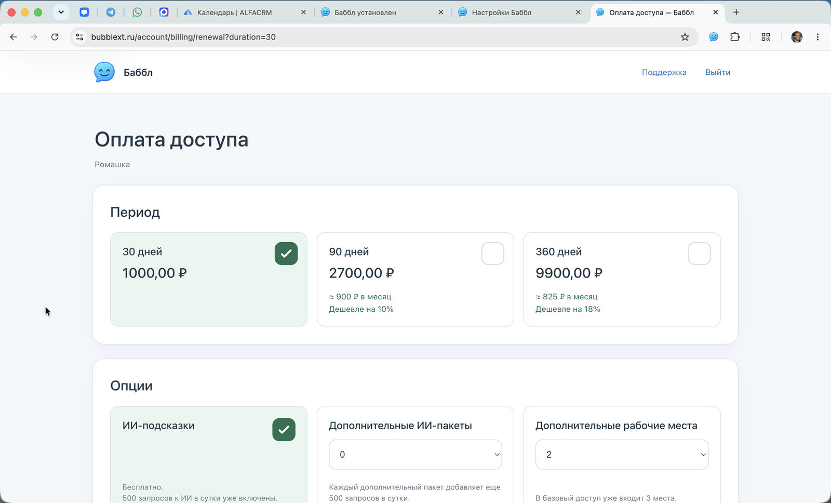
Task: Click the QR code toolbar icon
Action: 766,37
